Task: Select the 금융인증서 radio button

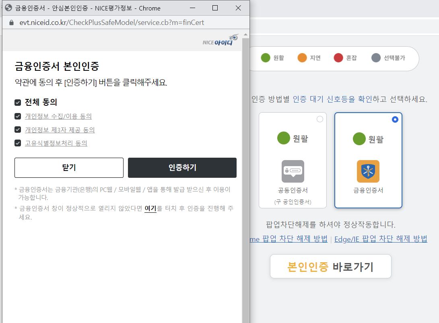Action: [395, 119]
